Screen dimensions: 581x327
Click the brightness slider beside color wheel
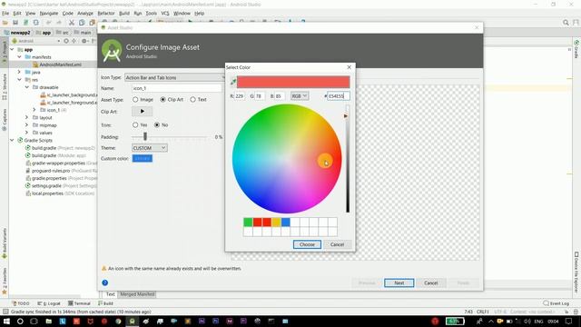(348, 159)
